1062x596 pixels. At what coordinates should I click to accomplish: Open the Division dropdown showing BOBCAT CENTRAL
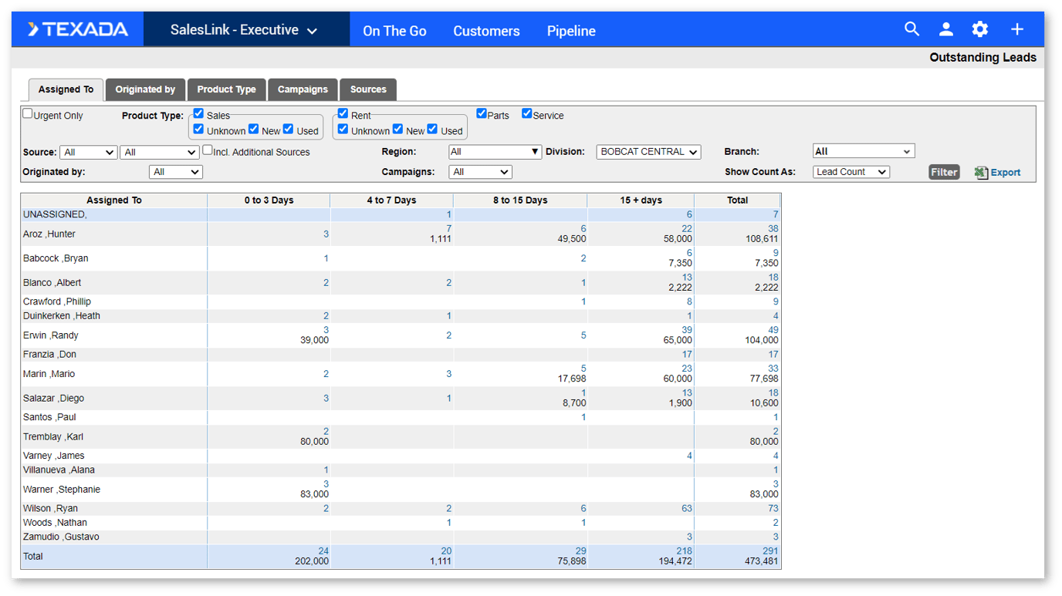(x=648, y=152)
